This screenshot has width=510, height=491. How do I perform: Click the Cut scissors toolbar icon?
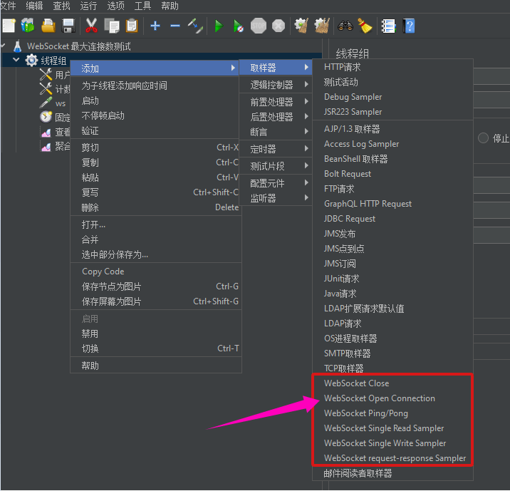coord(91,26)
